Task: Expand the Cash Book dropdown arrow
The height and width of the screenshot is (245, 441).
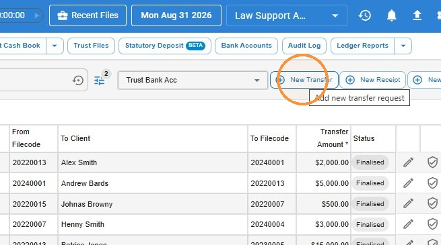Action: tap(55, 46)
